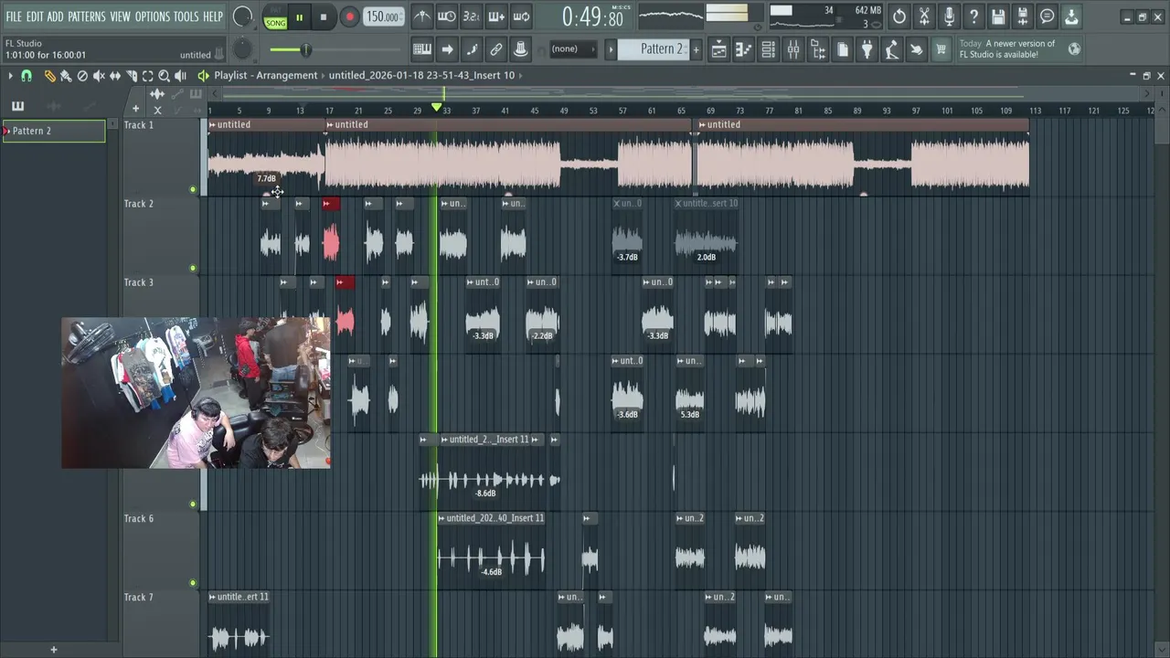
Task: Click the main pitch knob
Action: coord(242,49)
